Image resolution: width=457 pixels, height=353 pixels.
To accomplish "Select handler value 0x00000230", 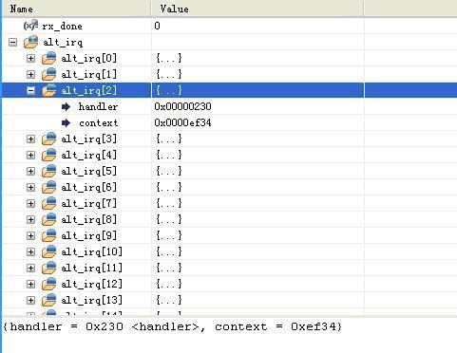I will pos(182,106).
